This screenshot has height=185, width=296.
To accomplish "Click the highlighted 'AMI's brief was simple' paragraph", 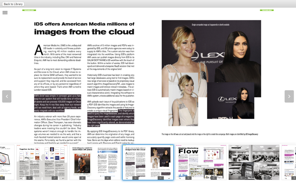I will tap(58, 103).
